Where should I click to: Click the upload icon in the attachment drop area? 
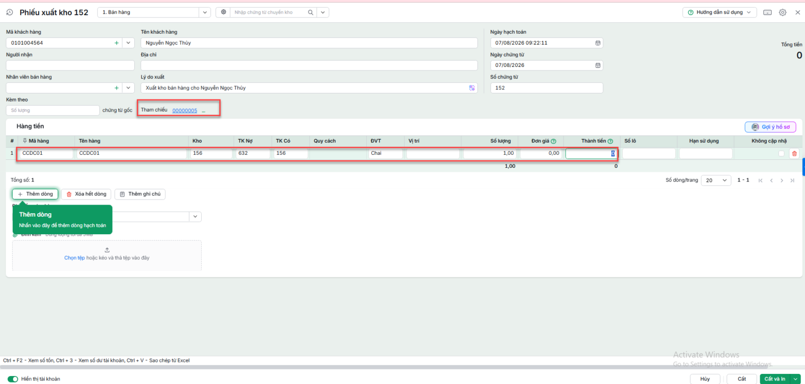click(x=107, y=250)
